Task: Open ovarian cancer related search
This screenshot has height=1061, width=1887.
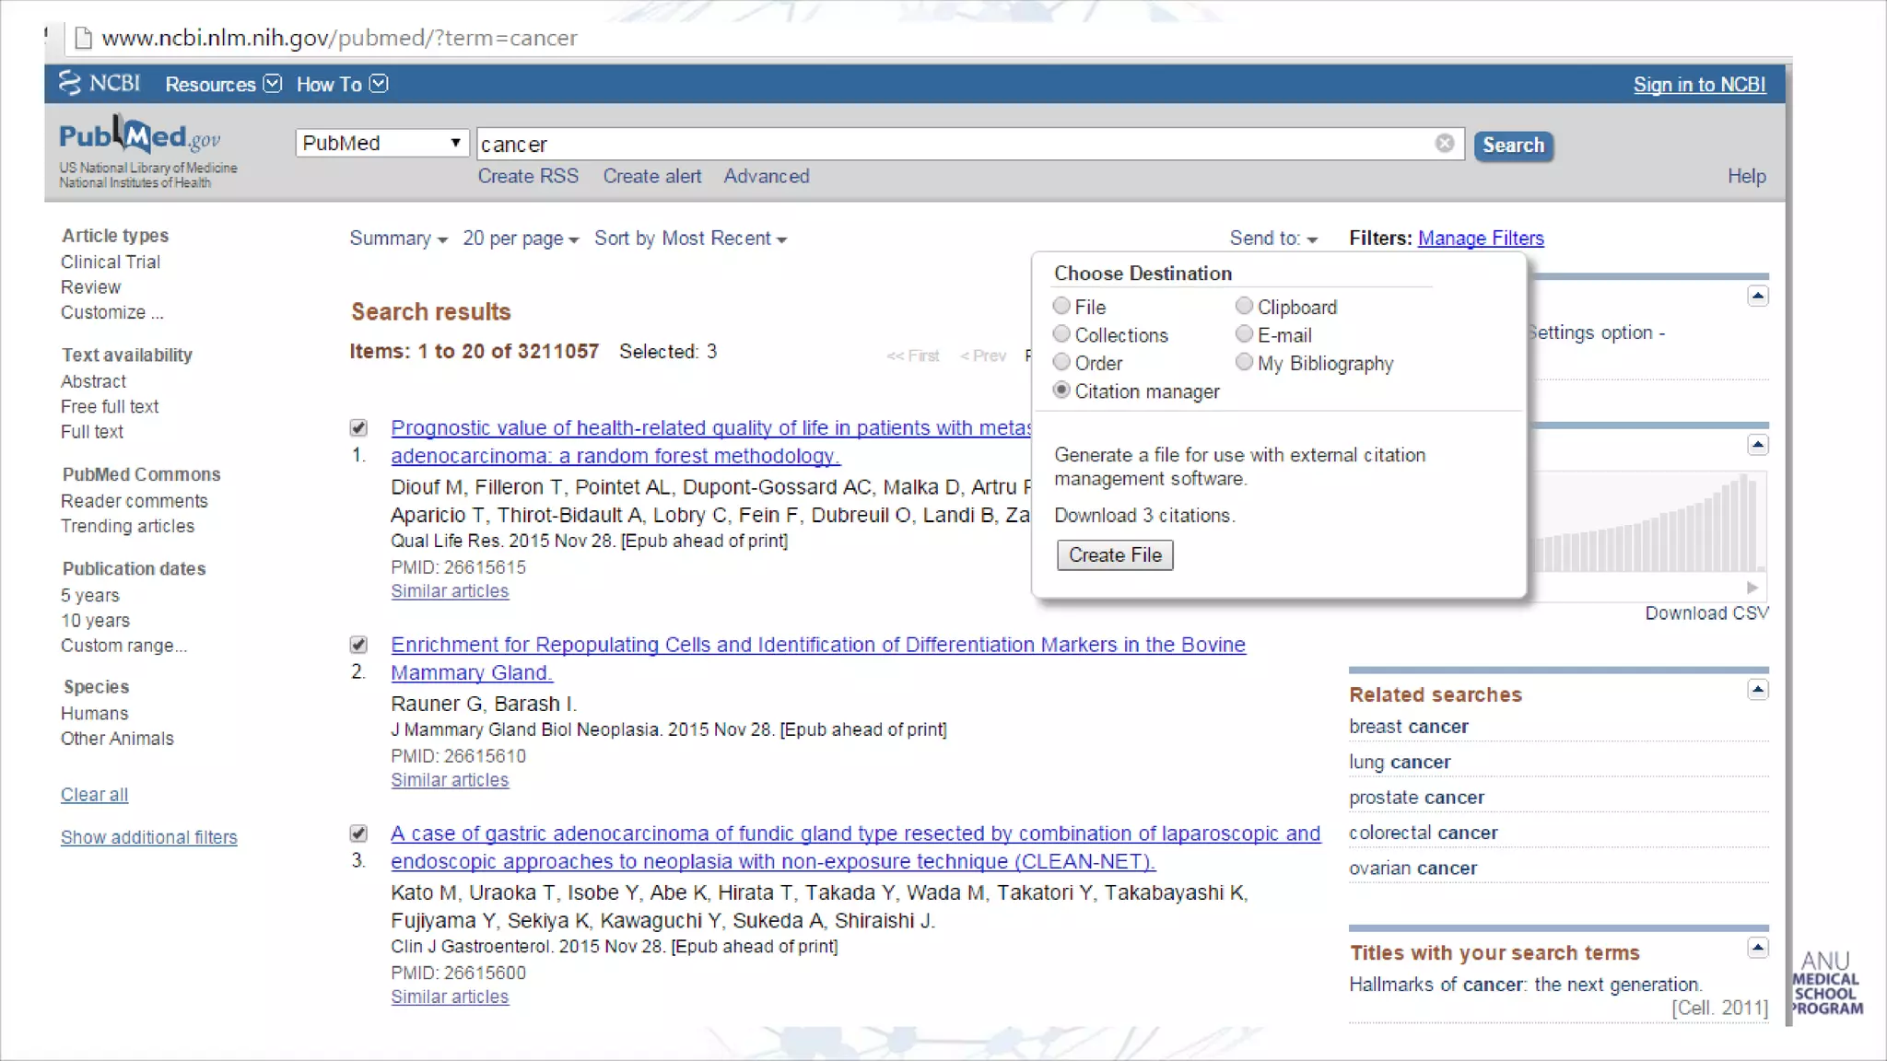Action: 1412,869
